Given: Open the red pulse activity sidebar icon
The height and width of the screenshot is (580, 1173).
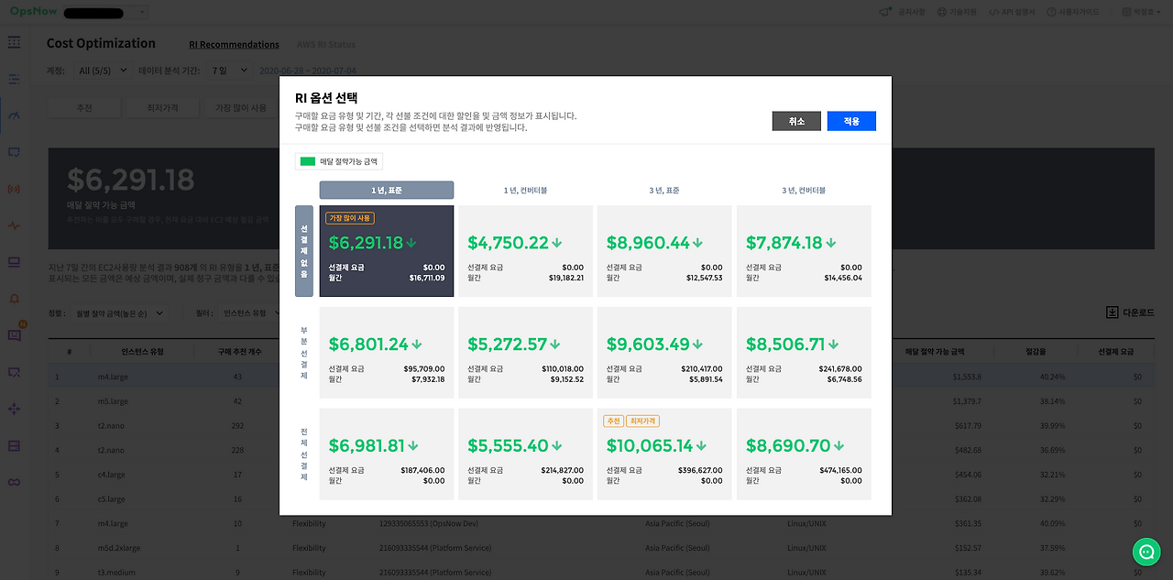Looking at the screenshot, I should pyautogui.click(x=14, y=225).
